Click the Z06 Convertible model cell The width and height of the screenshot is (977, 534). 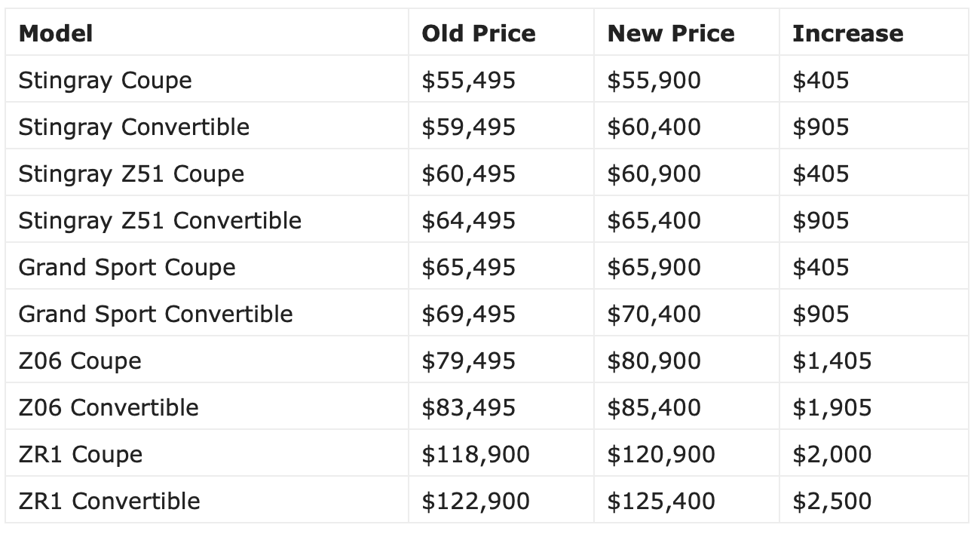pyautogui.click(x=108, y=408)
